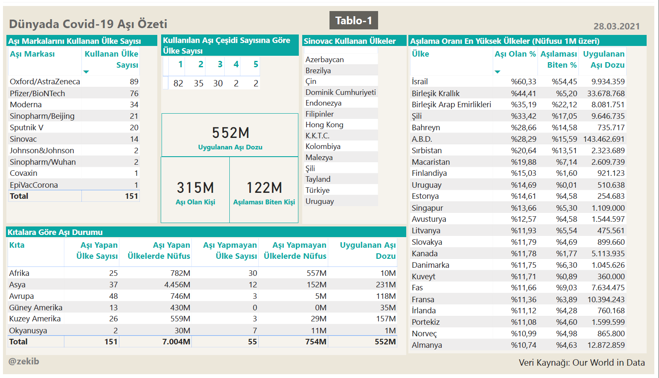Image resolution: width=659 pixels, height=378 pixels.
Task: Click the Ülke column header in vaccination table
Action: 420,54
